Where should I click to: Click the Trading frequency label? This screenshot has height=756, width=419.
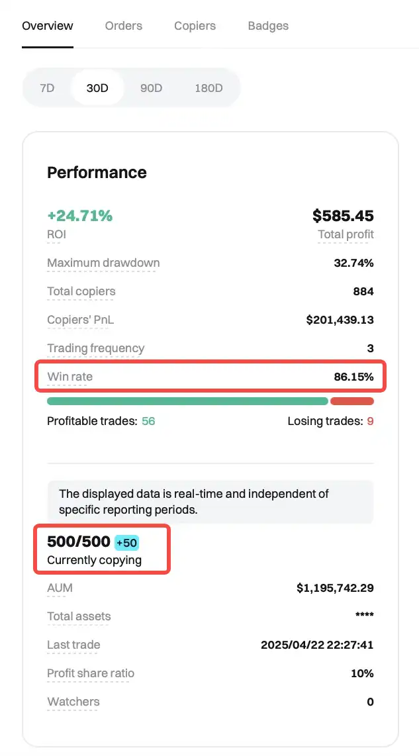click(x=95, y=348)
